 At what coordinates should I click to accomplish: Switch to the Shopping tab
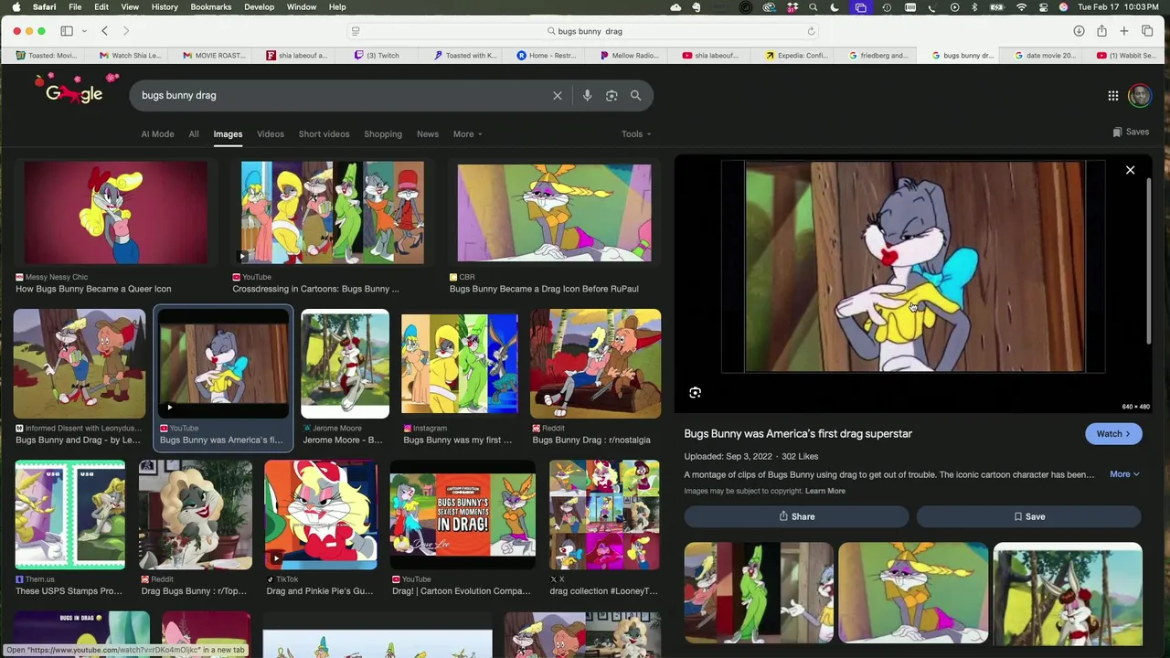point(383,134)
